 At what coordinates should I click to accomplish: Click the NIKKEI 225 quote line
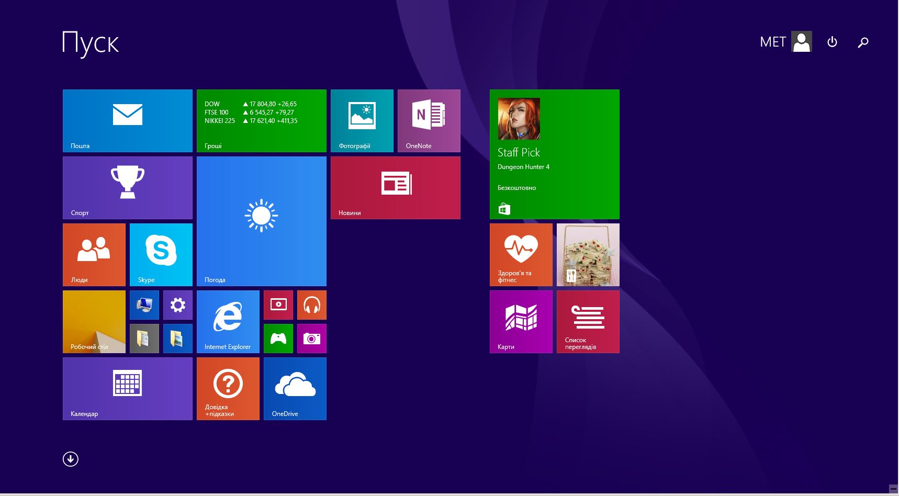tap(251, 121)
